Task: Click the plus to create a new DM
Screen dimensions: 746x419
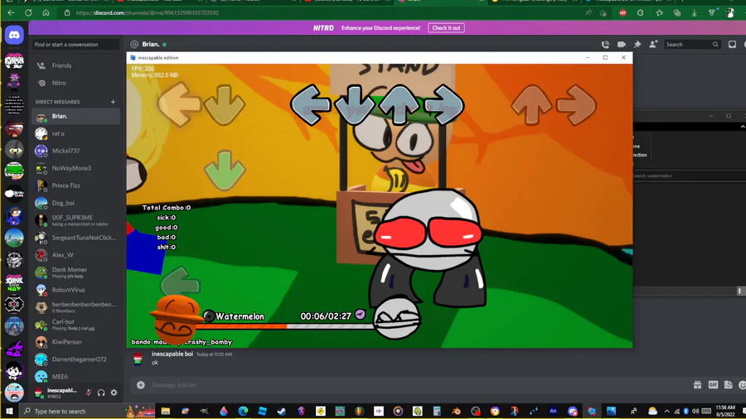Action: coord(113,102)
